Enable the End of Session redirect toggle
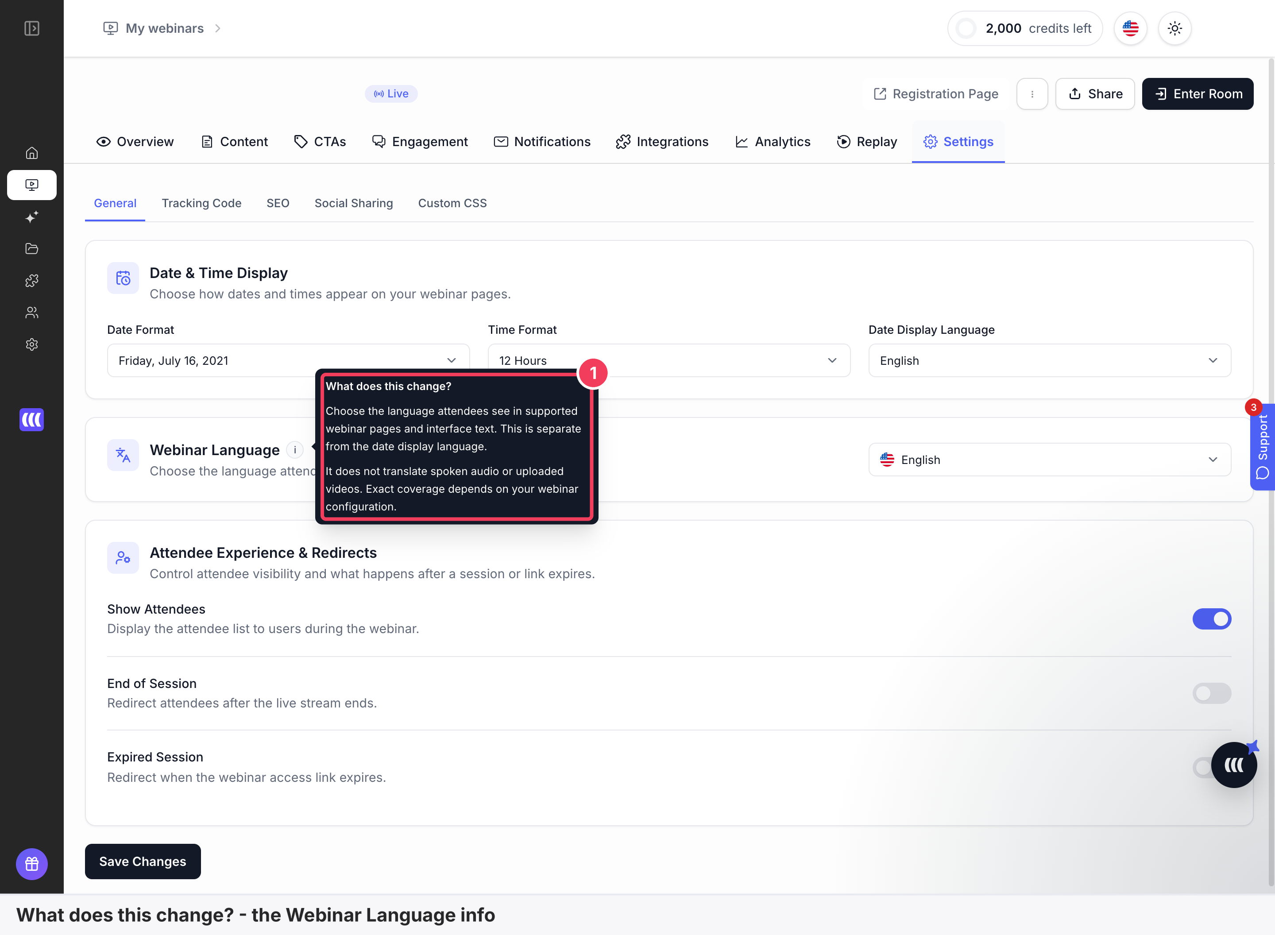1275x935 pixels. pyautogui.click(x=1212, y=693)
